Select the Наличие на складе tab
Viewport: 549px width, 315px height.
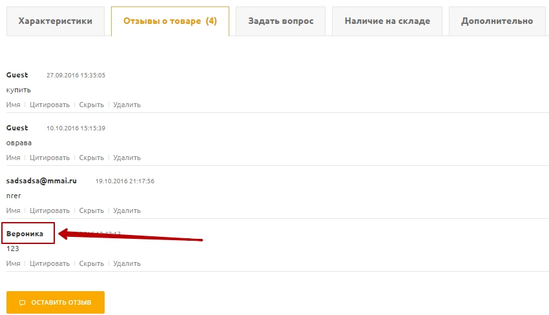click(387, 21)
